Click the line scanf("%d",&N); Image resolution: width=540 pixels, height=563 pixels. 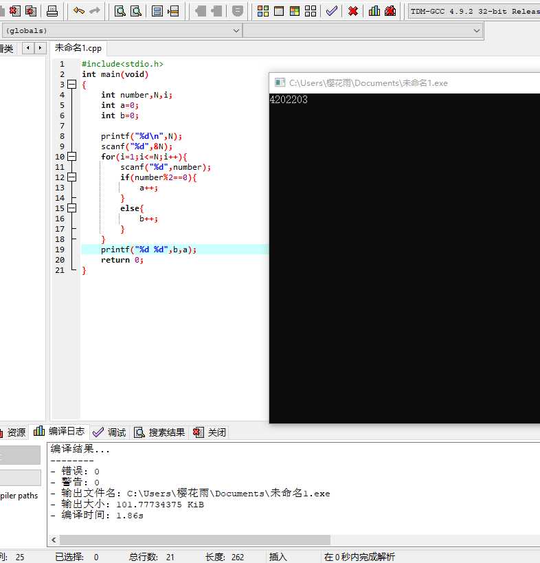[x=137, y=146]
